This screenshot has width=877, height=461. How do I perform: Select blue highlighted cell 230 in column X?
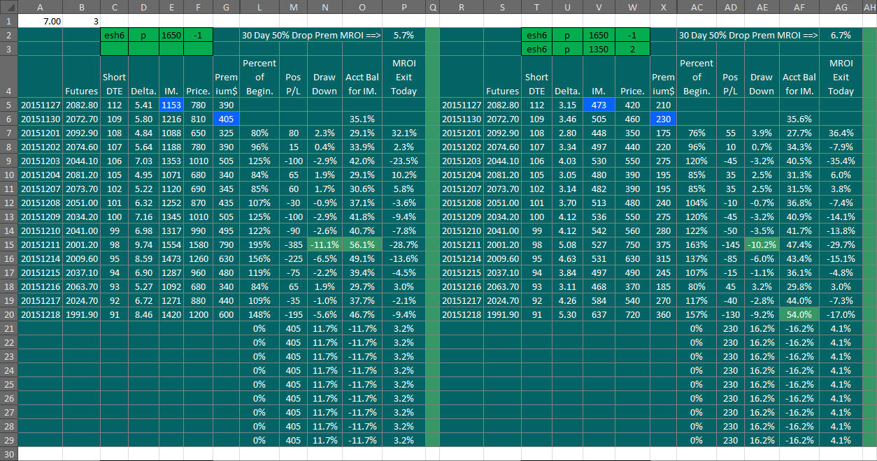coord(663,119)
